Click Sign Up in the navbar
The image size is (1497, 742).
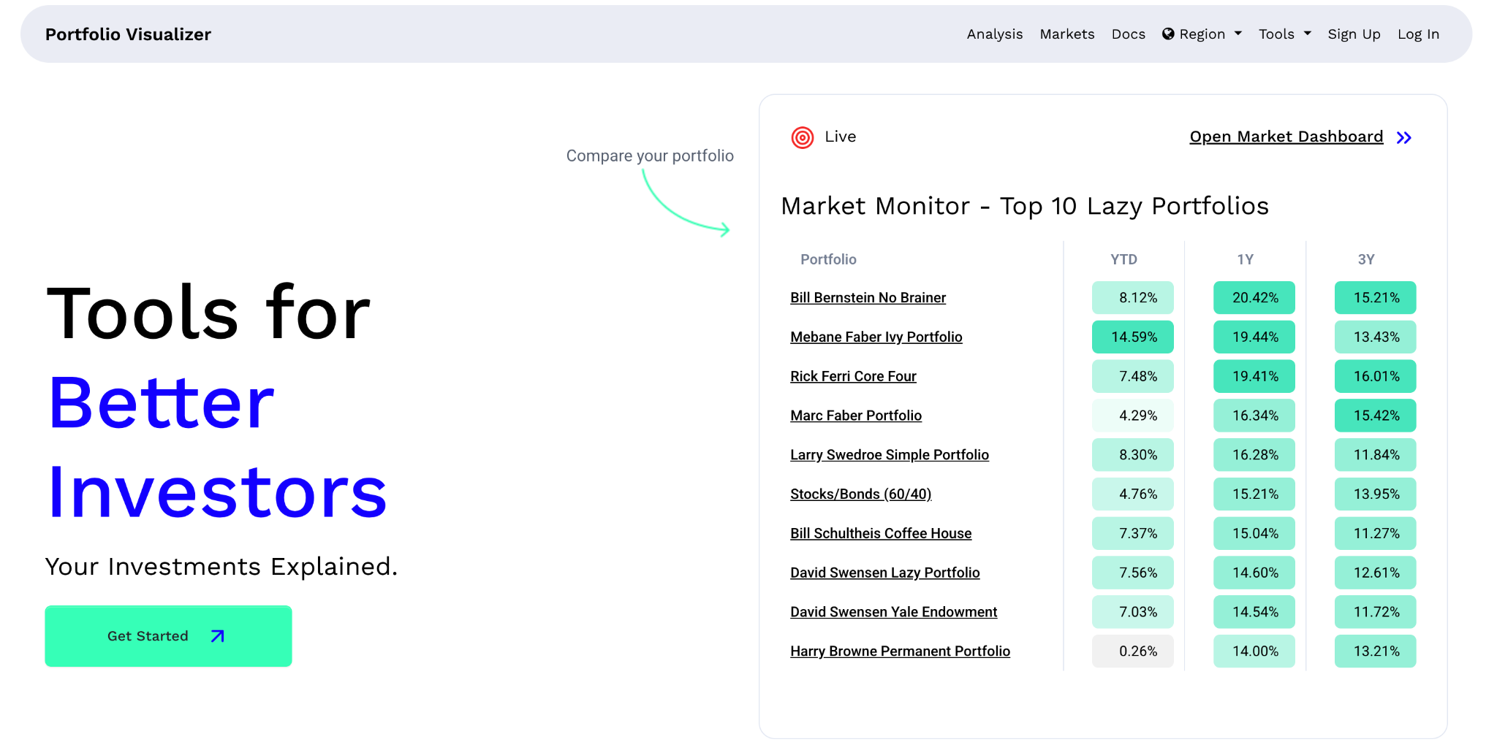(x=1354, y=34)
